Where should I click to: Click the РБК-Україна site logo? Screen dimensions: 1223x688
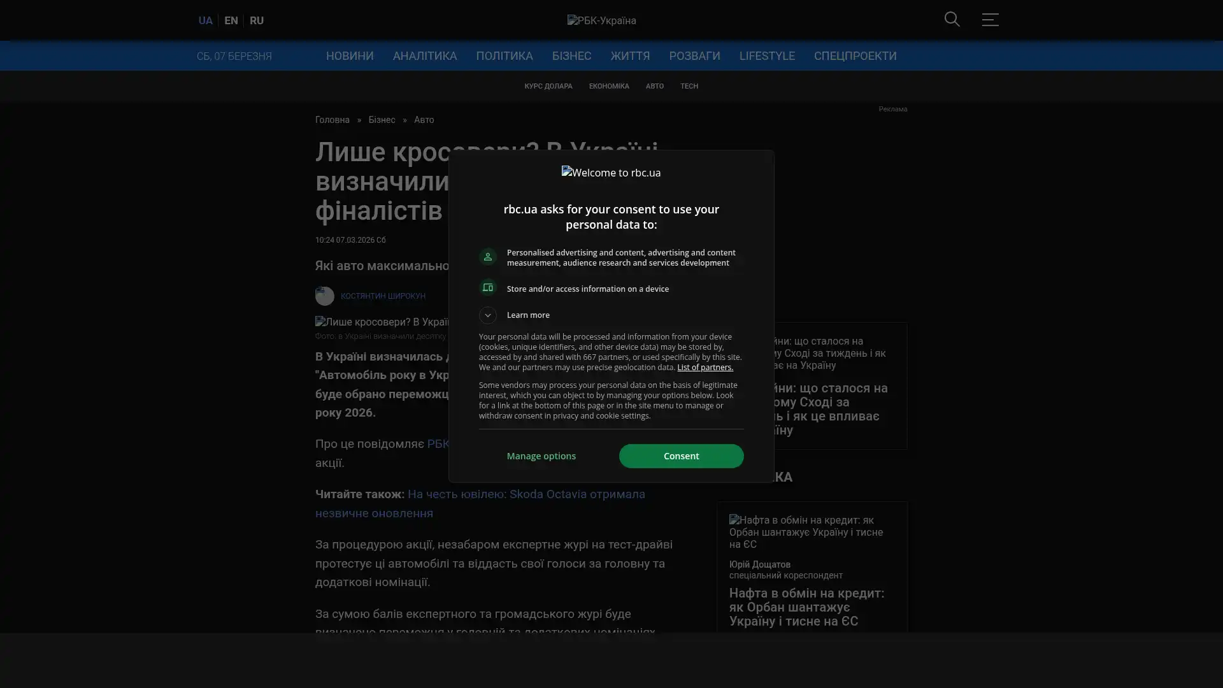tap(601, 20)
